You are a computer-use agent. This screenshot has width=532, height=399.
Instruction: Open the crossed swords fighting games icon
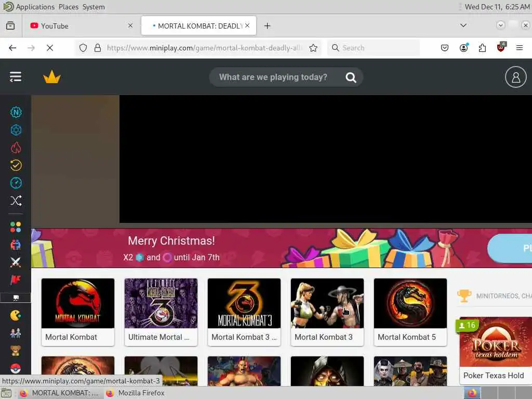16,262
